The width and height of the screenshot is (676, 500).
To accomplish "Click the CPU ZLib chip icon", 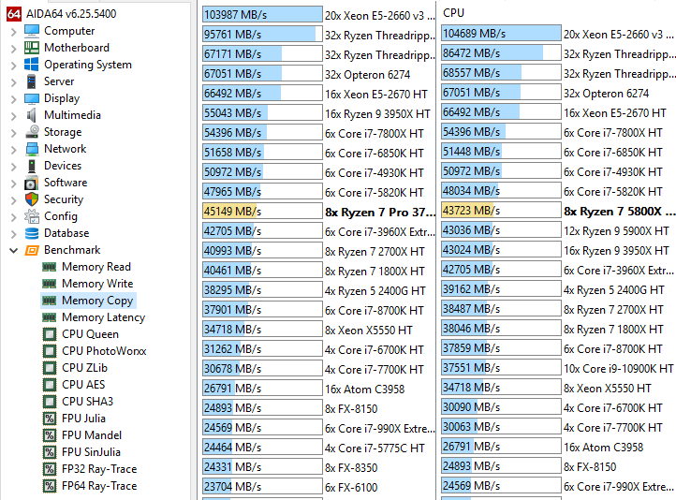I will 50,368.
